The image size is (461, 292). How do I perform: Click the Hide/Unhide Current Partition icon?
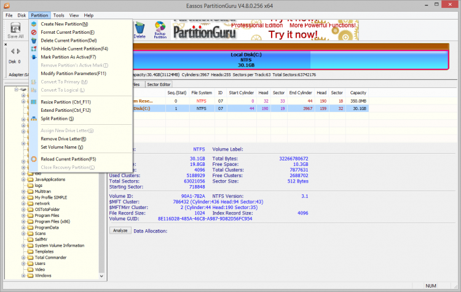(34, 49)
